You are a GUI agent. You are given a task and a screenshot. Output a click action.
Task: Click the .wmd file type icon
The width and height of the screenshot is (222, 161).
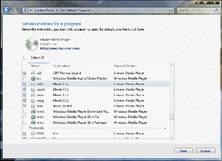[x=33, y=111]
